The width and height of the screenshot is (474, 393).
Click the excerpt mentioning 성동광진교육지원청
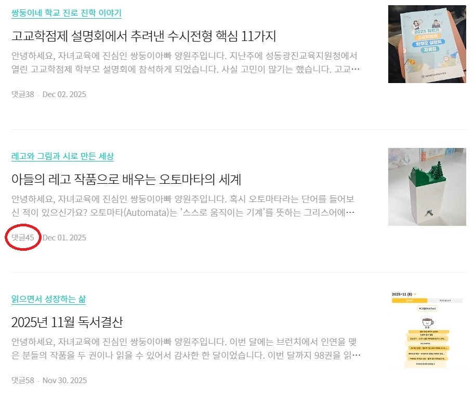pos(186,62)
